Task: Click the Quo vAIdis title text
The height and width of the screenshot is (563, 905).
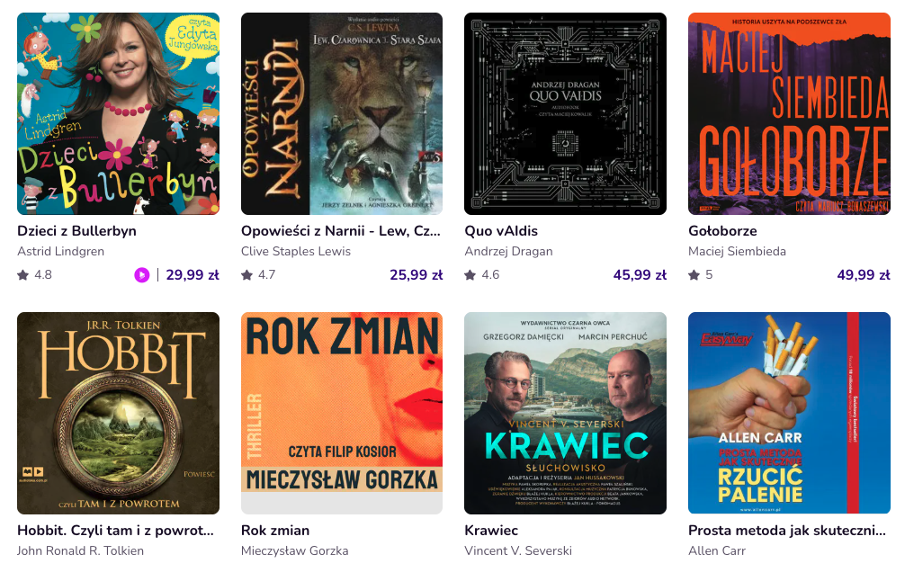Action: pyautogui.click(x=501, y=231)
